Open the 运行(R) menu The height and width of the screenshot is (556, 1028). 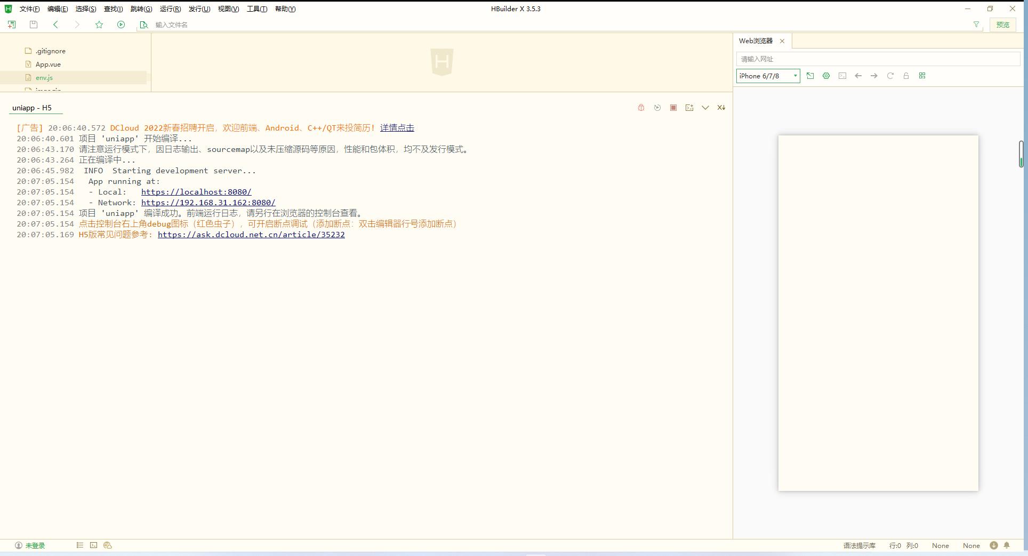(170, 9)
